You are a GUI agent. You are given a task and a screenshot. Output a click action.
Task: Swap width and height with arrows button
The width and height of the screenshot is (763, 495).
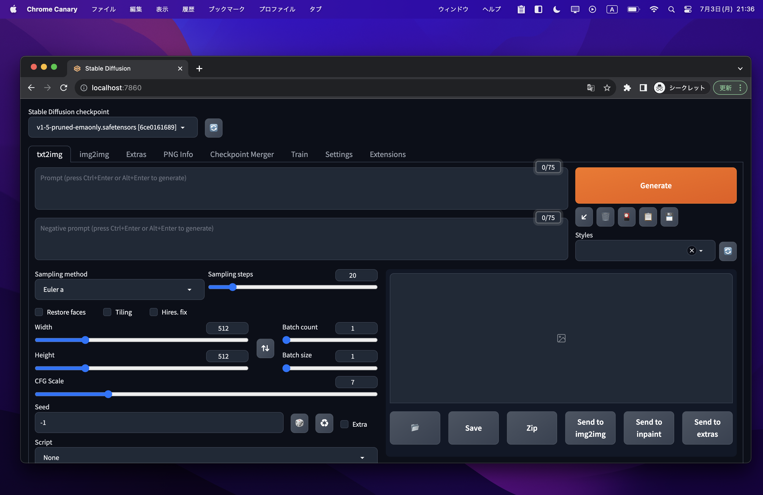265,348
